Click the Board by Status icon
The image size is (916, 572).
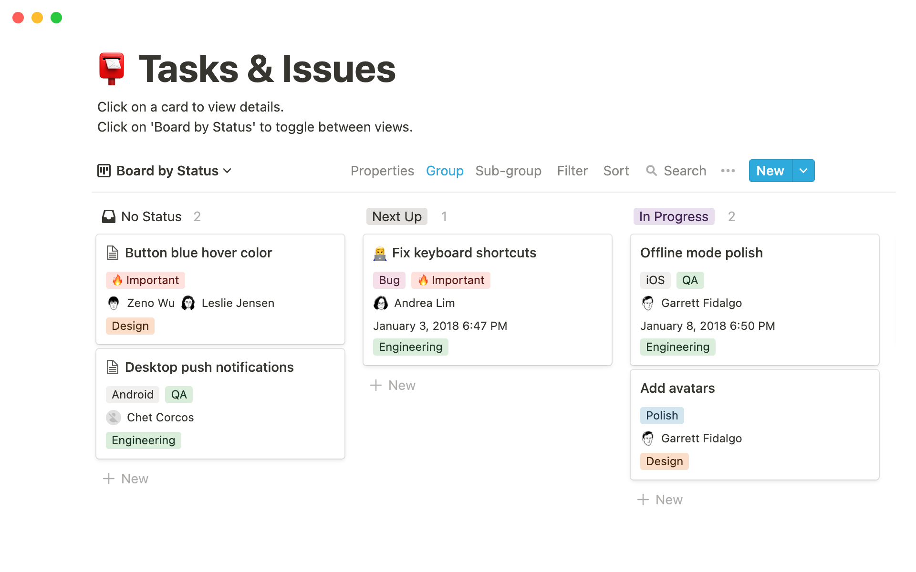click(x=104, y=170)
